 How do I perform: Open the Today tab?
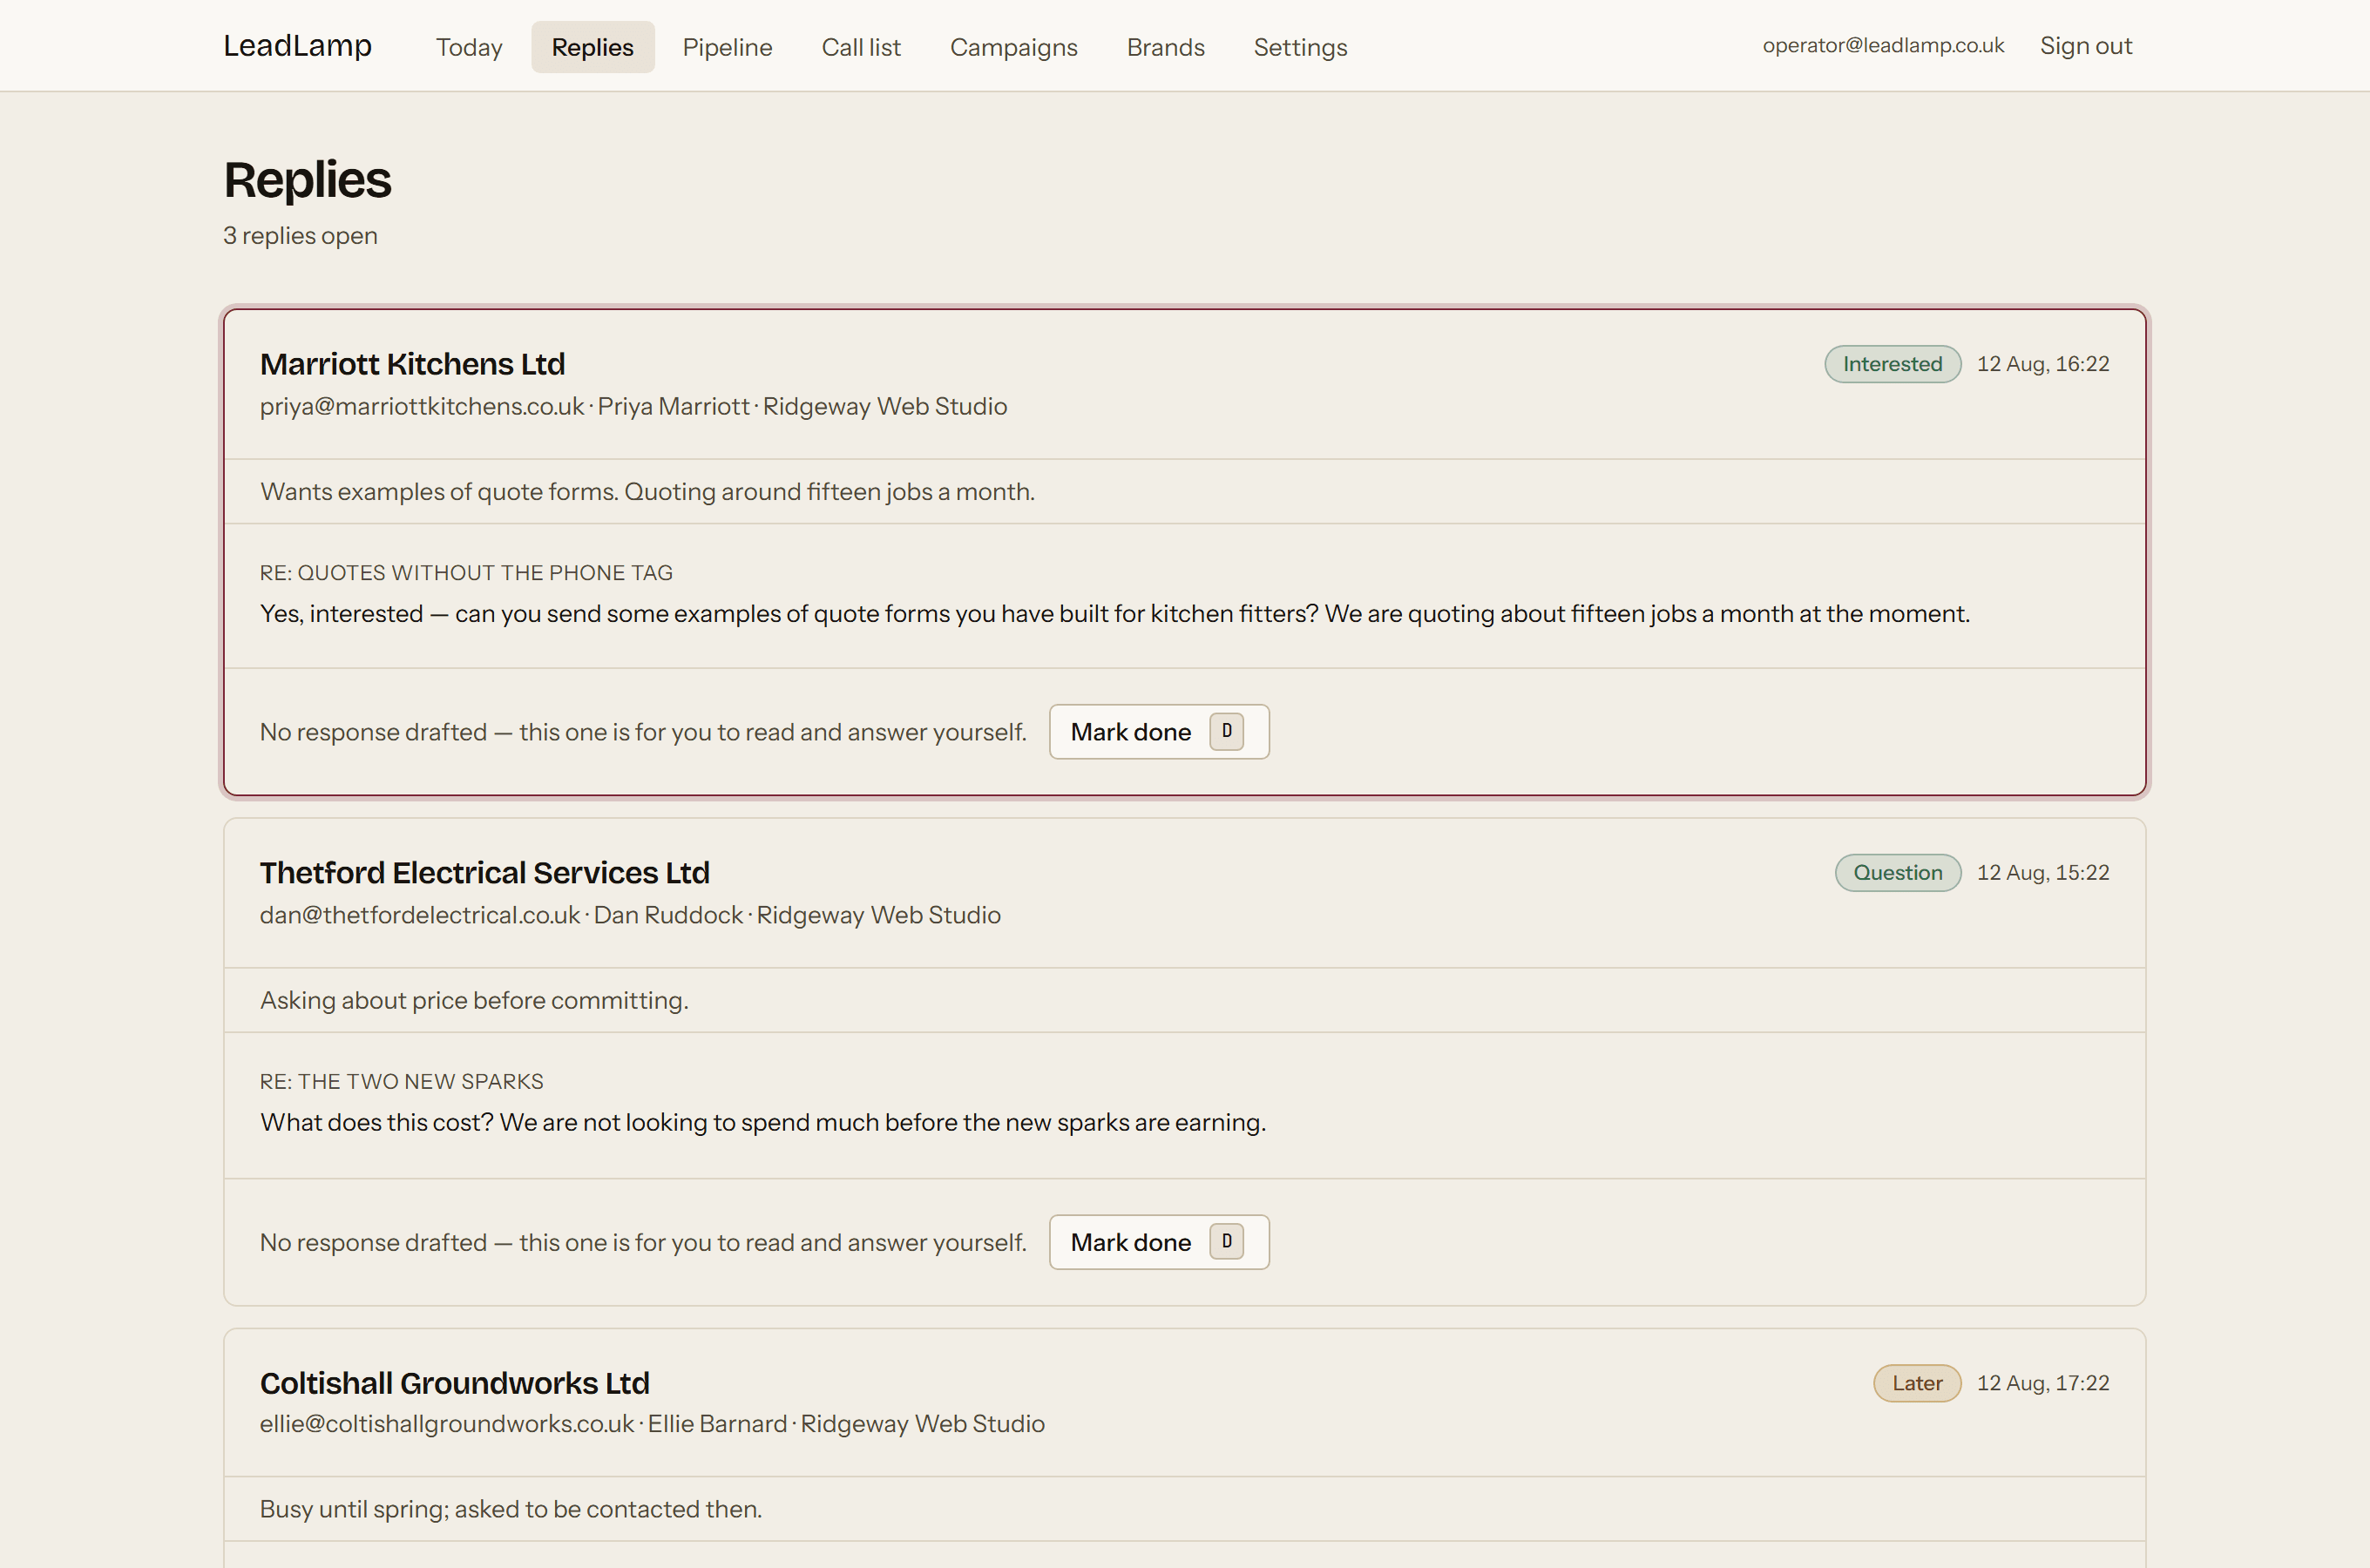pos(469,47)
